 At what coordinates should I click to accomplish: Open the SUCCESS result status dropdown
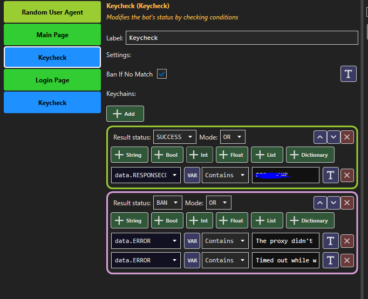[175, 137]
